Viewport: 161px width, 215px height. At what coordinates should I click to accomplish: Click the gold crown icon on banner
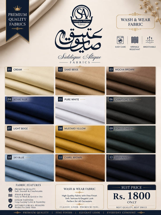[x=17, y=8]
